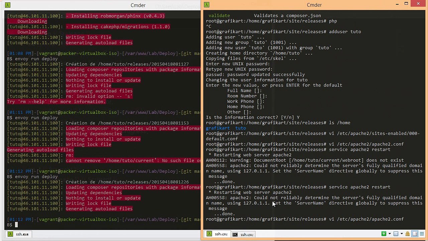Switch to second ssh.exe tab in right Cmder
The width and height of the screenshot is (428, 241).
coord(243,234)
